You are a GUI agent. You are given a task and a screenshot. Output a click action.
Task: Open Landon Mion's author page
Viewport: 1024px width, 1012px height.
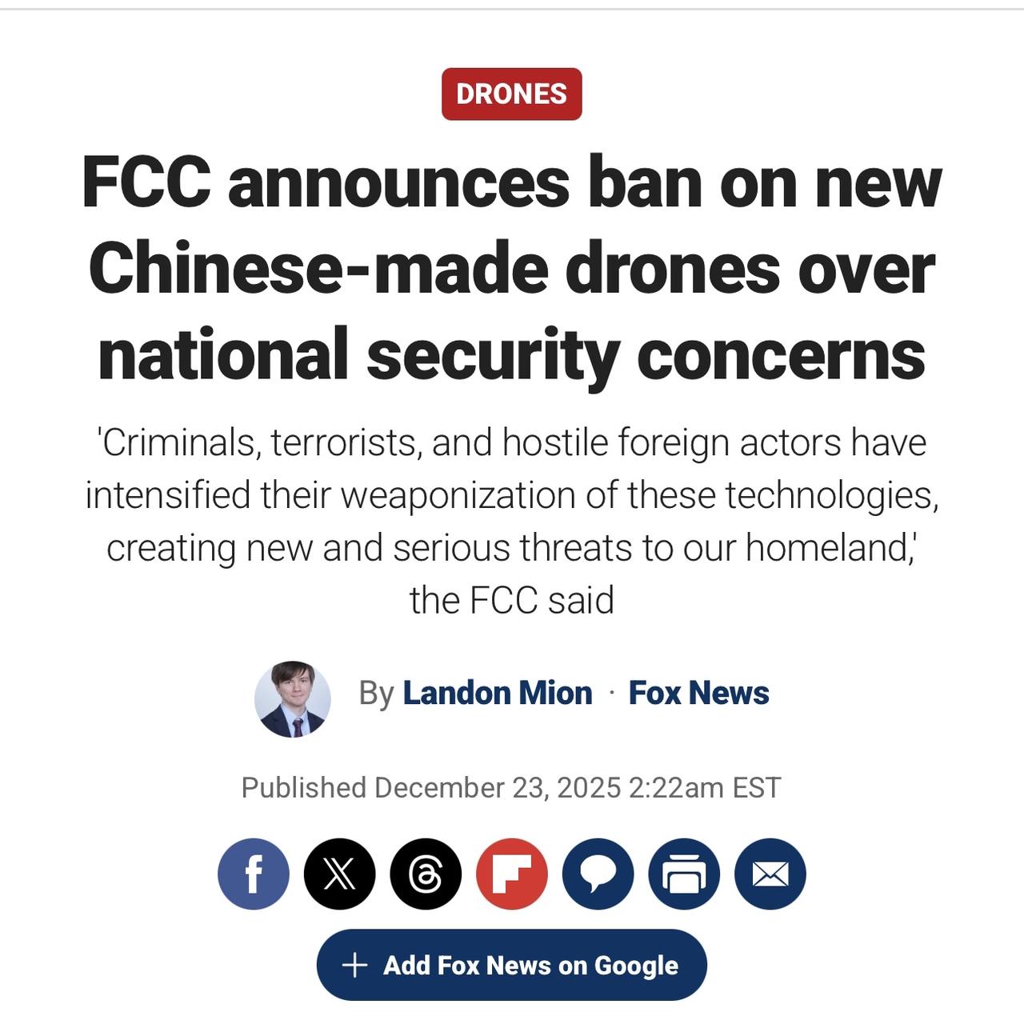497,693
